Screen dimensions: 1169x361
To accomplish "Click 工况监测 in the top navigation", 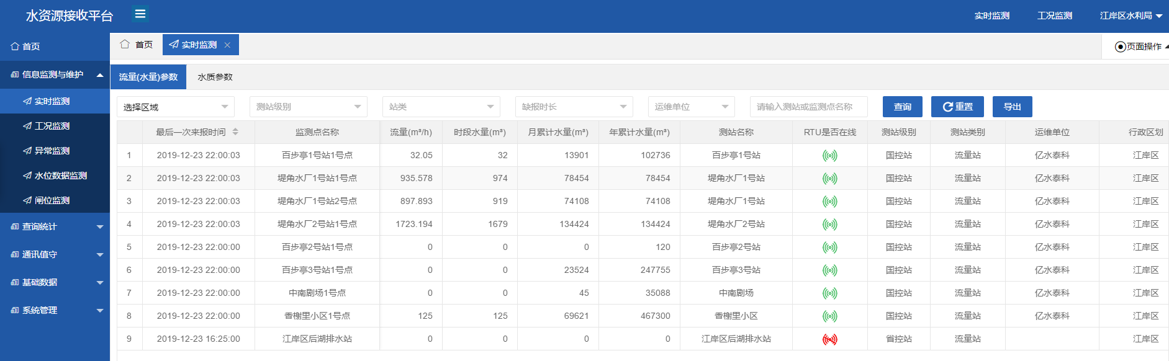I will (1054, 16).
